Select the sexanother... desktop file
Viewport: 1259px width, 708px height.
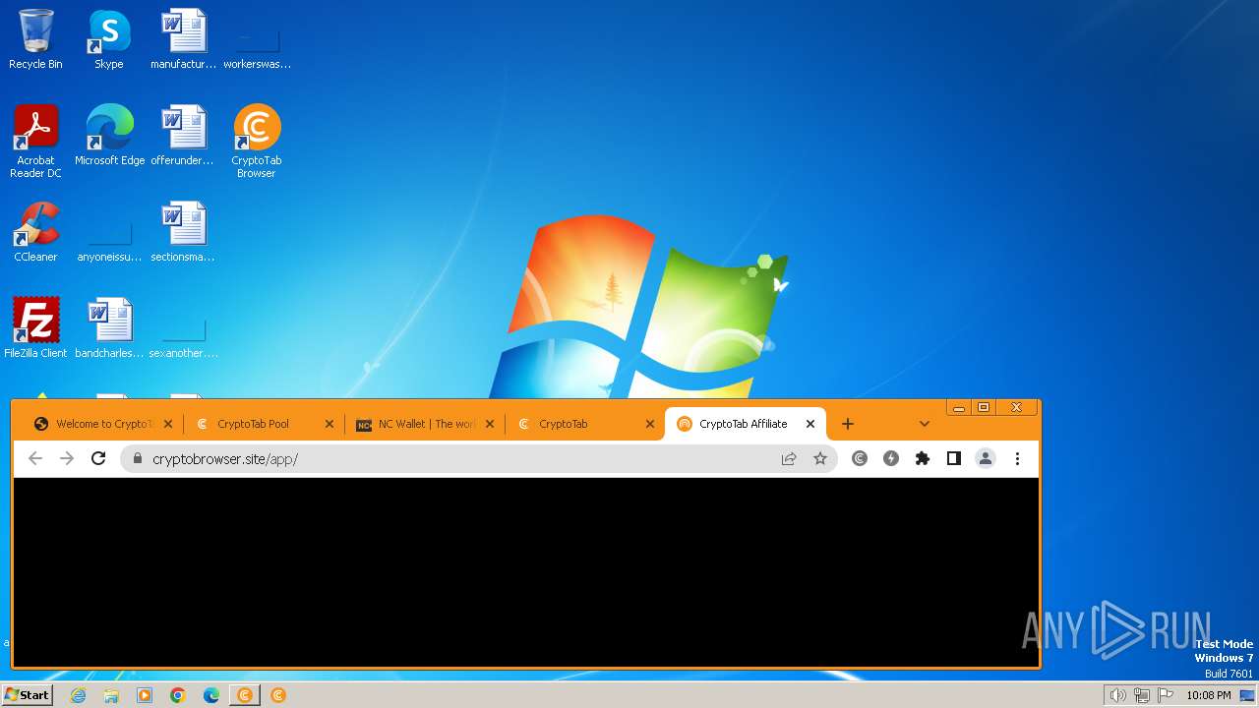click(x=183, y=336)
